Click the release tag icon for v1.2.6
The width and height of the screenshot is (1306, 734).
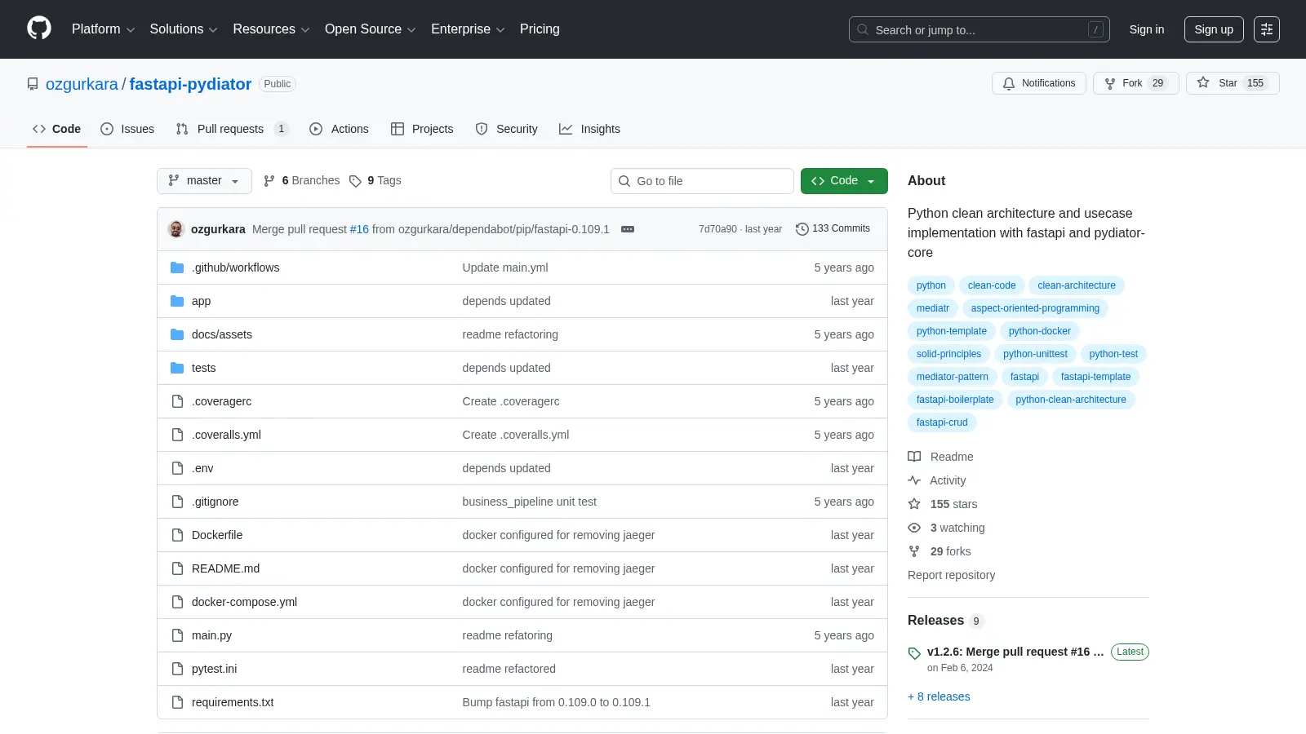(914, 653)
